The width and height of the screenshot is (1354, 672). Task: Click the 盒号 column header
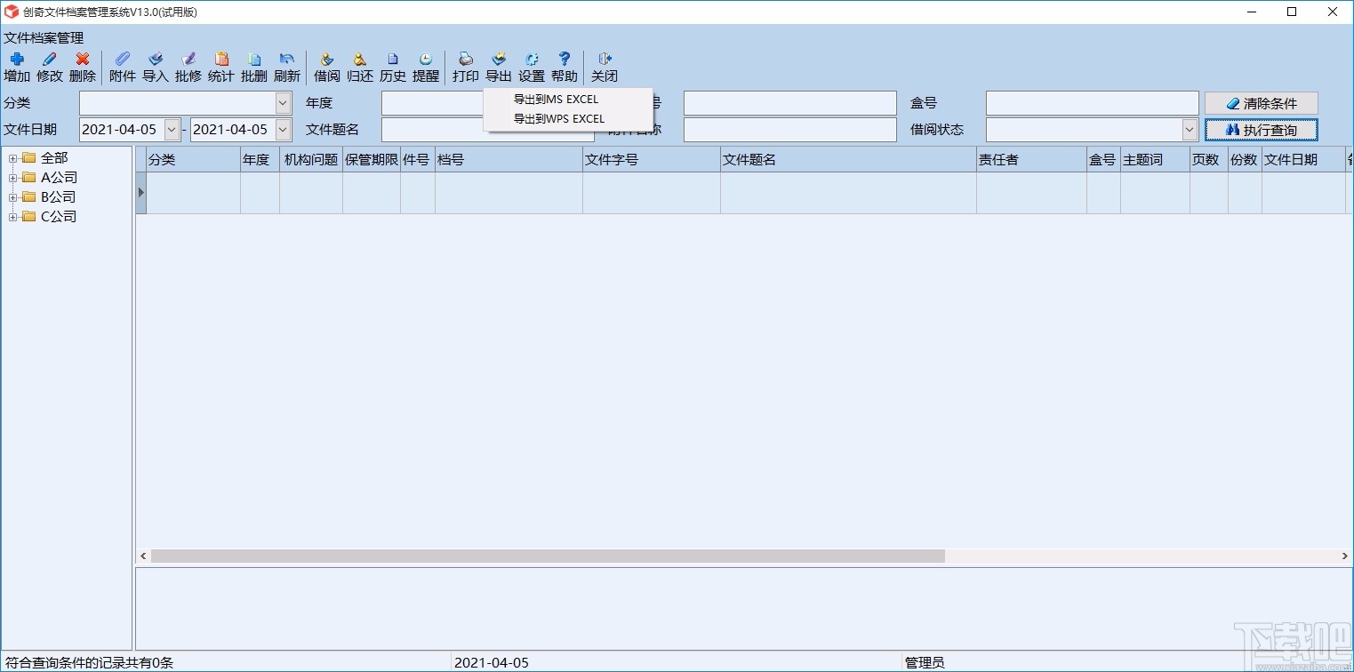pyautogui.click(x=1103, y=160)
